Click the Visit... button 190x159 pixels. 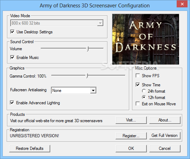coord(131,120)
